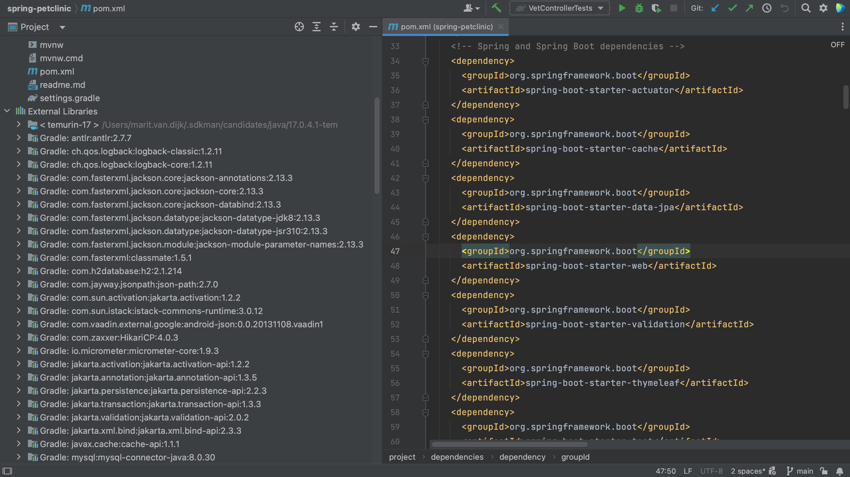Push commits with the green arrow icon

pyautogui.click(x=750, y=8)
